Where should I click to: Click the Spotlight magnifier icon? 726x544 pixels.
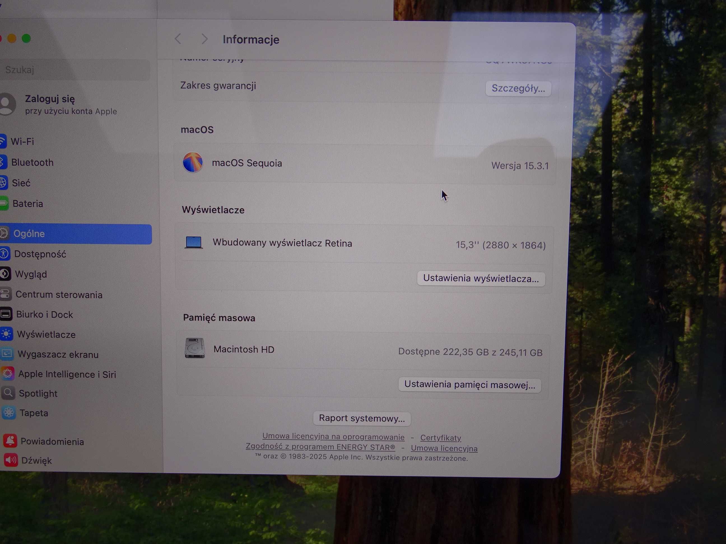[x=8, y=393]
